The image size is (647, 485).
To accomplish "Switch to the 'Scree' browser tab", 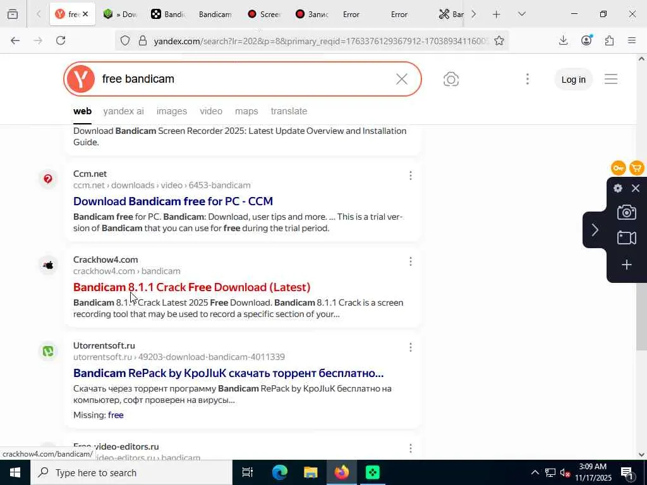I will point(263,15).
